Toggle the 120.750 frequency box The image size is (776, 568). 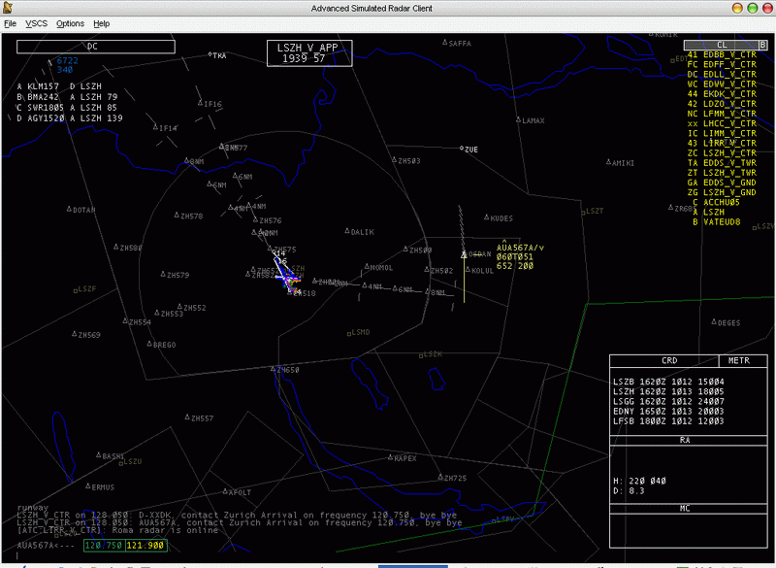pyautogui.click(x=105, y=546)
